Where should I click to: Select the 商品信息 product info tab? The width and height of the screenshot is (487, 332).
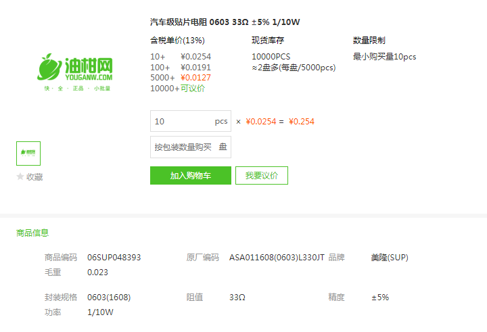(32, 233)
